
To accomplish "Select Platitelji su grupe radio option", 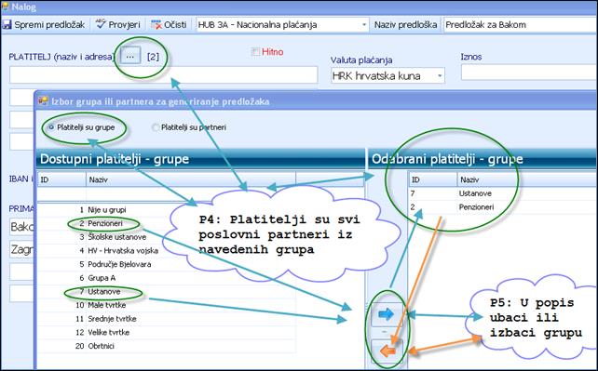I will pos(51,127).
